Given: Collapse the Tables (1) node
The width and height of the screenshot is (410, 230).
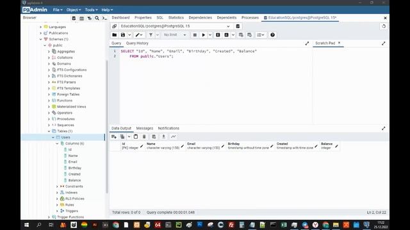Looking at the screenshot, I should [x=49, y=131].
